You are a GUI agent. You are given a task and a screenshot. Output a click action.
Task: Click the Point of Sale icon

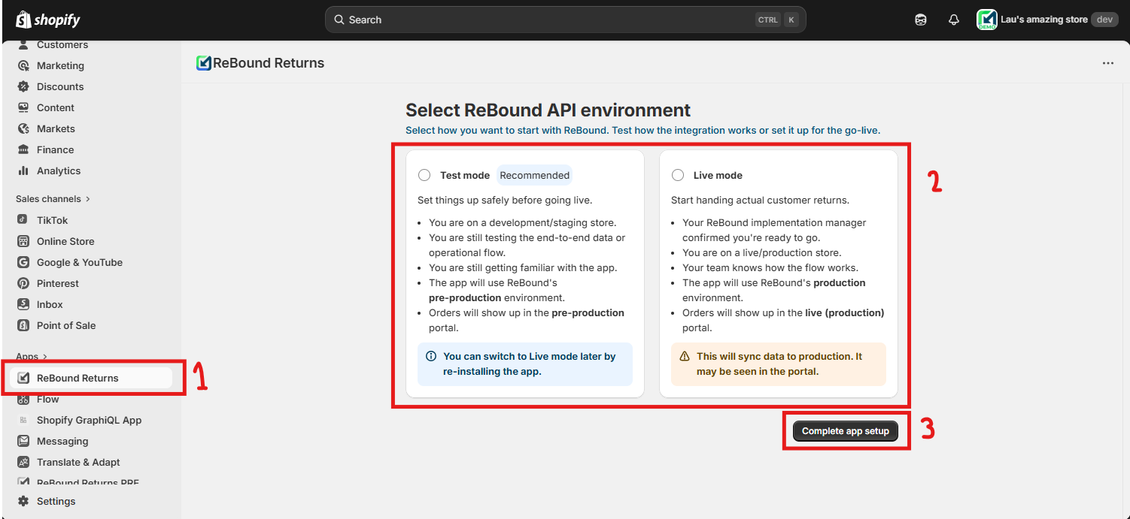coord(23,325)
